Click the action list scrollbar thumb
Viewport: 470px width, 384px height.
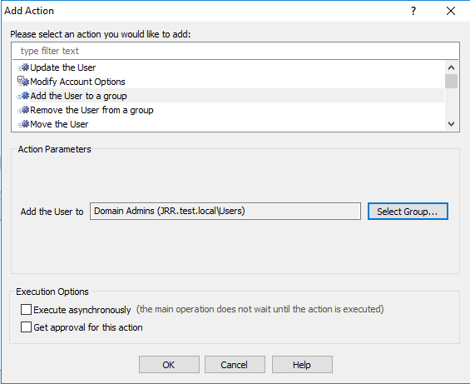pyautogui.click(x=451, y=82)
